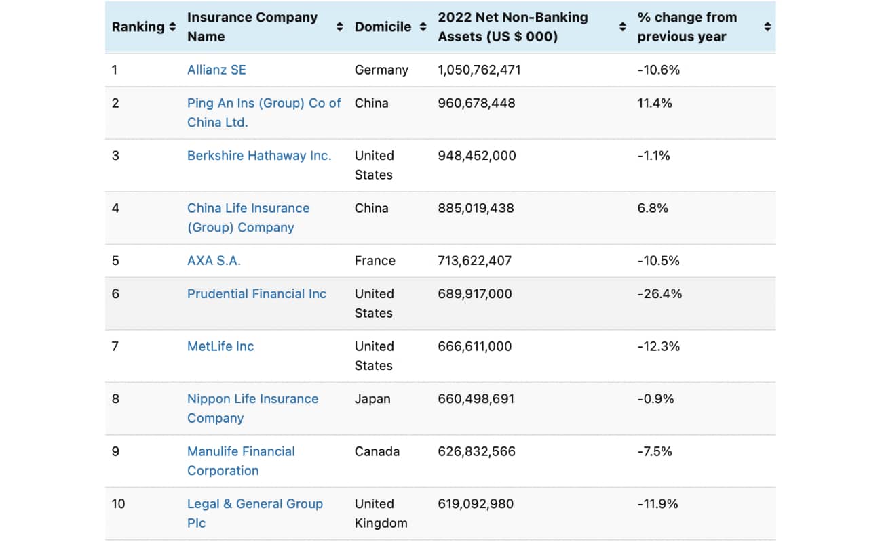Viewport: 882px width, 542px height.
Task: Toggle sort direction on assets column
Action: [621, 27]
